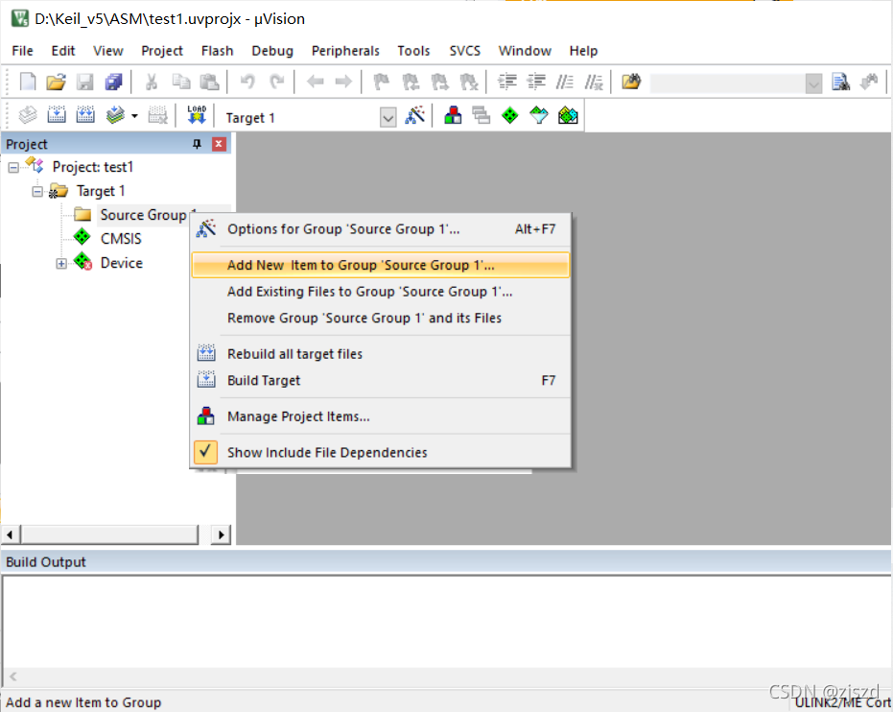Build target icon in build toolbar

click(x=57, y=116)
